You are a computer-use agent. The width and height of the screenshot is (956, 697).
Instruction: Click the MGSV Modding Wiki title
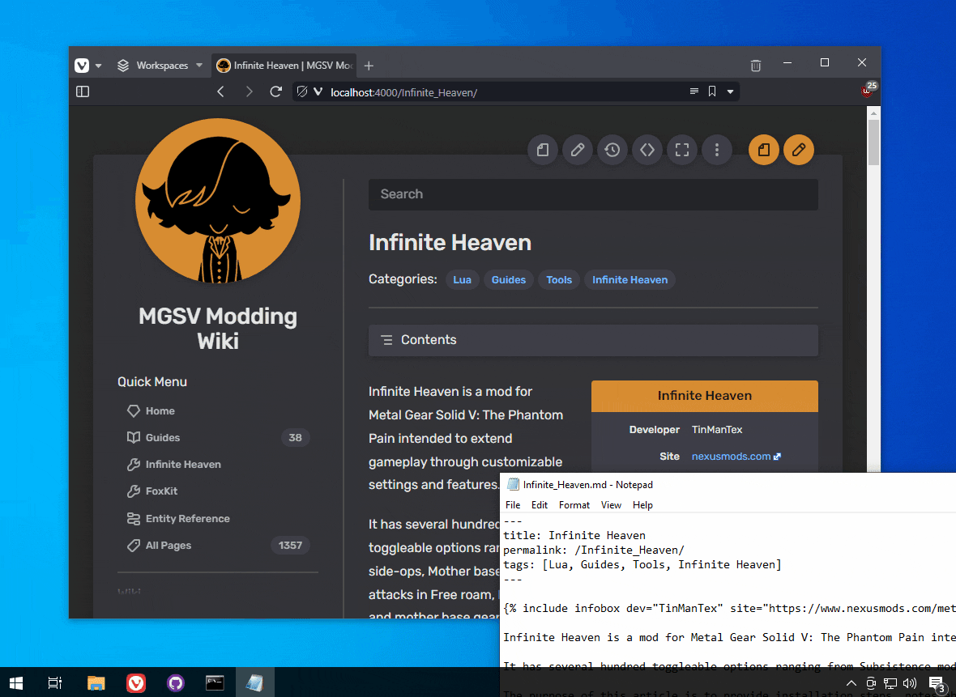point(218,329)
